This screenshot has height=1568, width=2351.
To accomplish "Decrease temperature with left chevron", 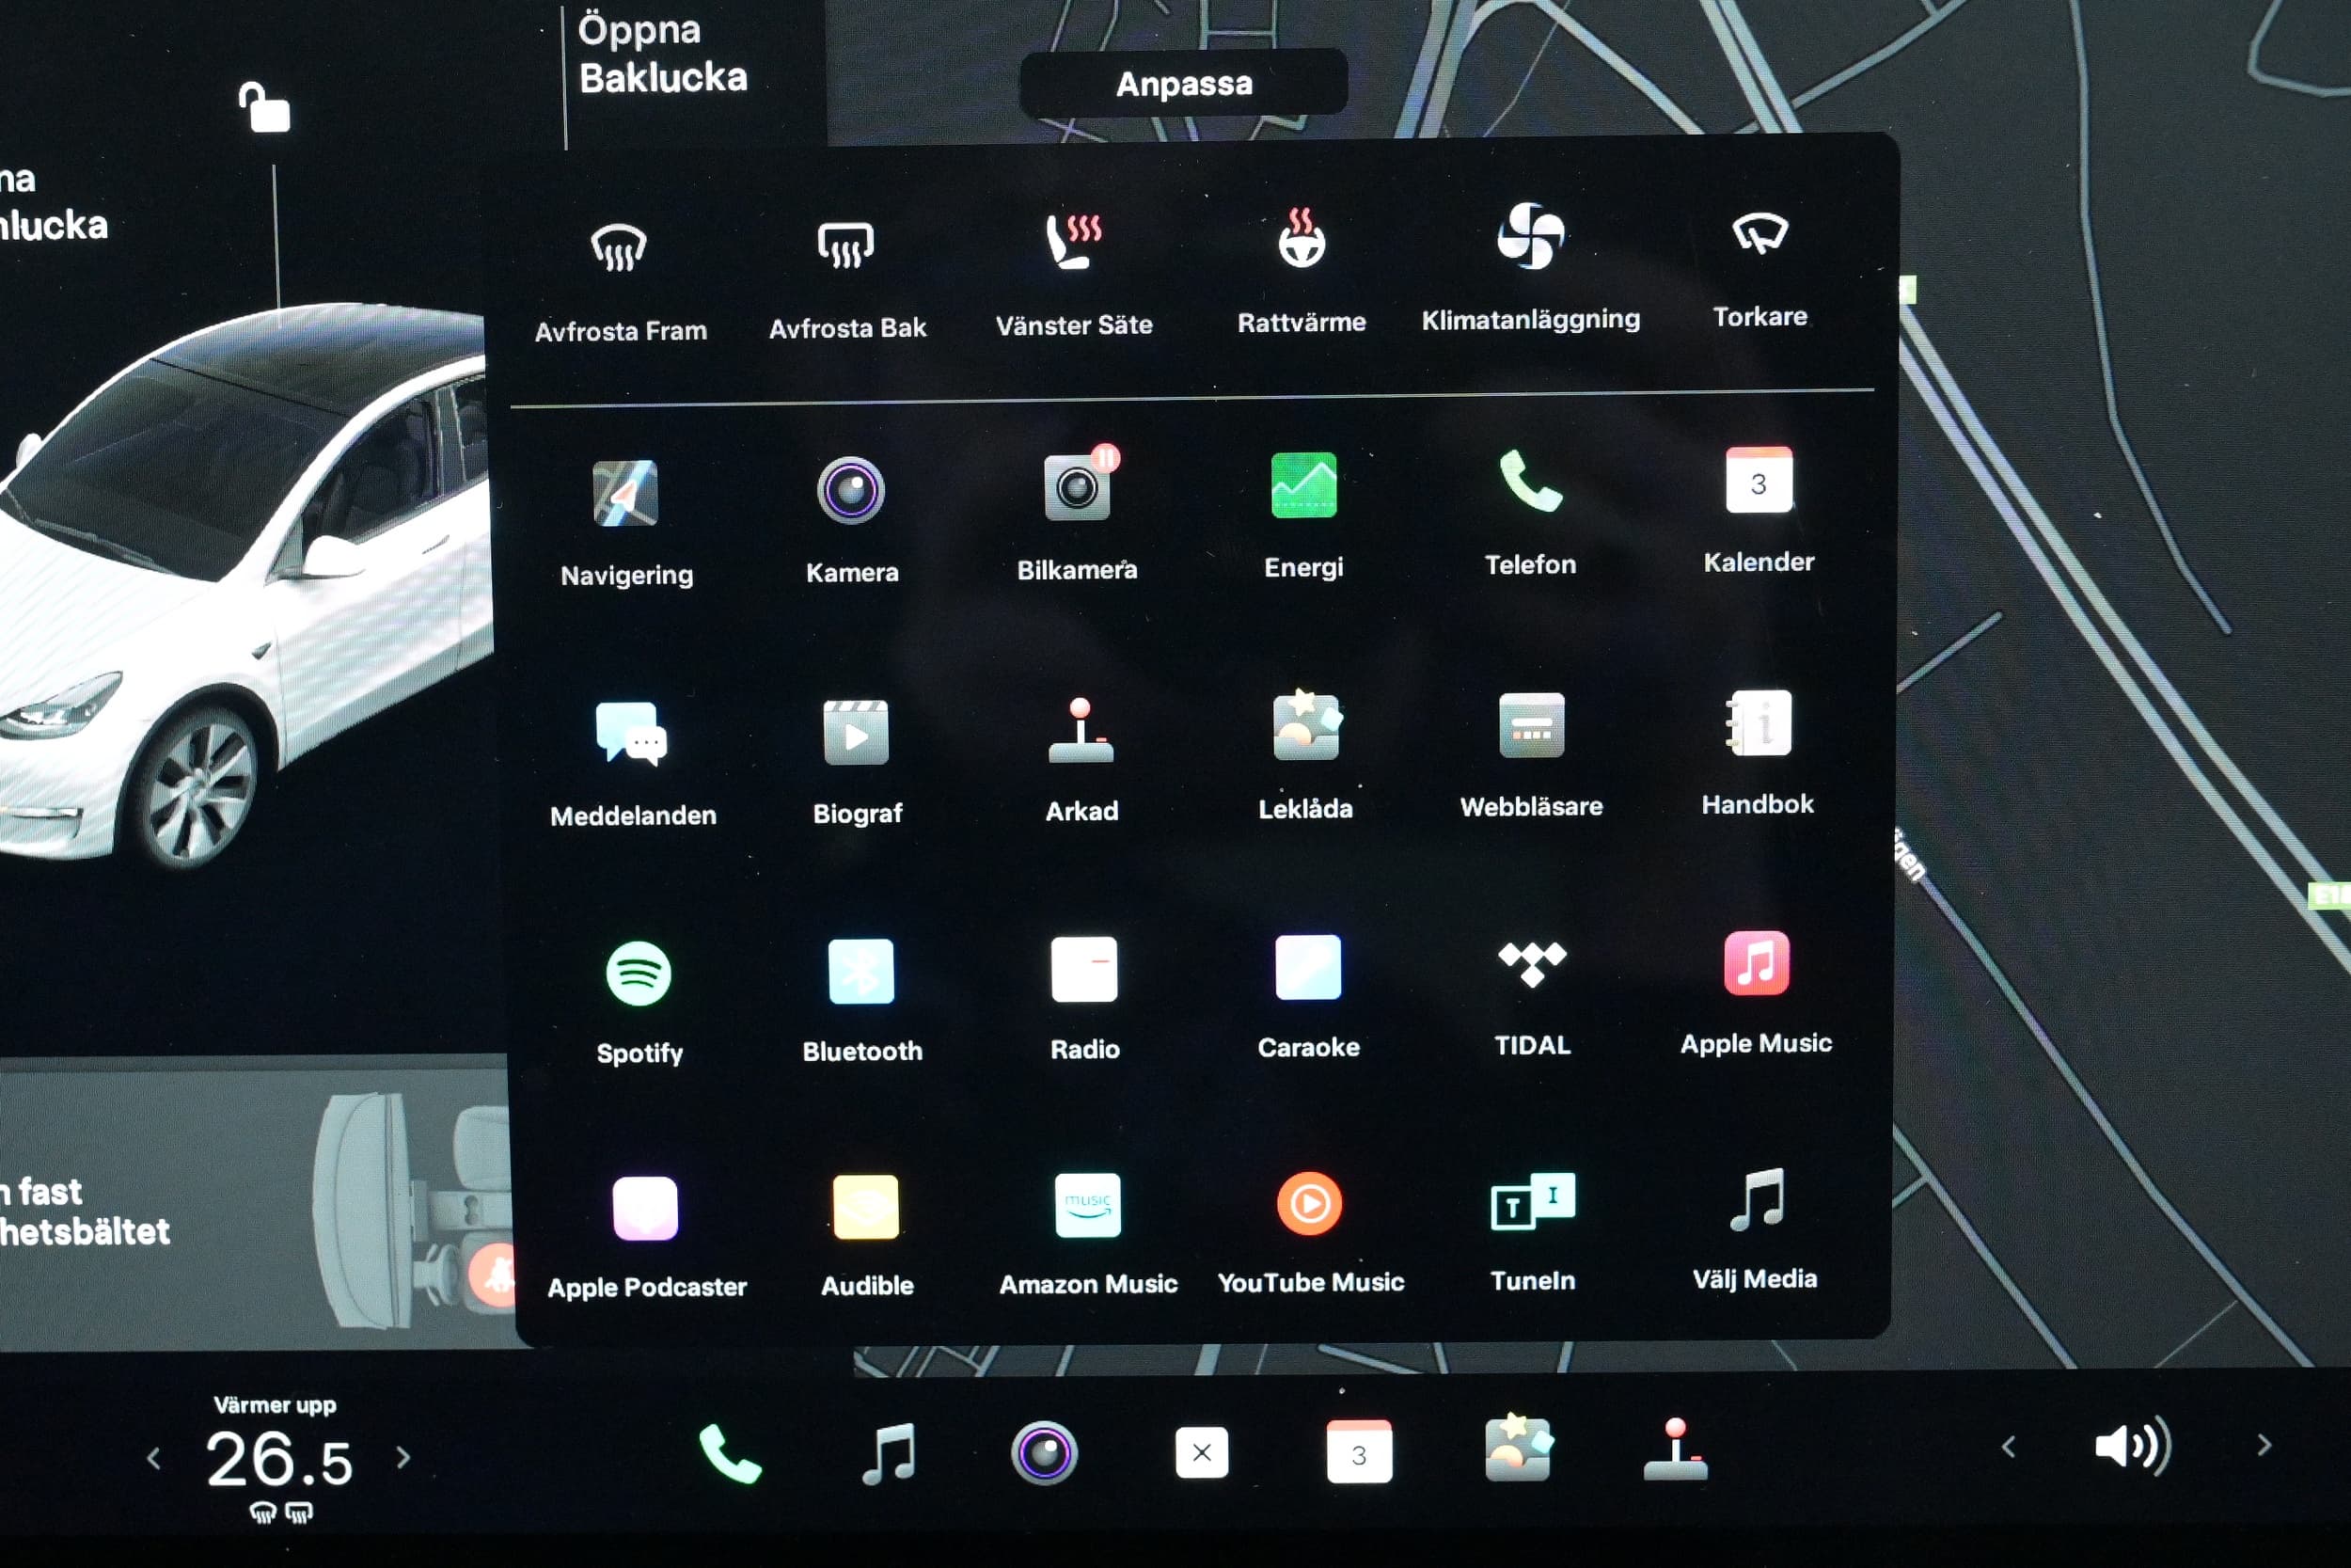I will (x=154, y=1459).
